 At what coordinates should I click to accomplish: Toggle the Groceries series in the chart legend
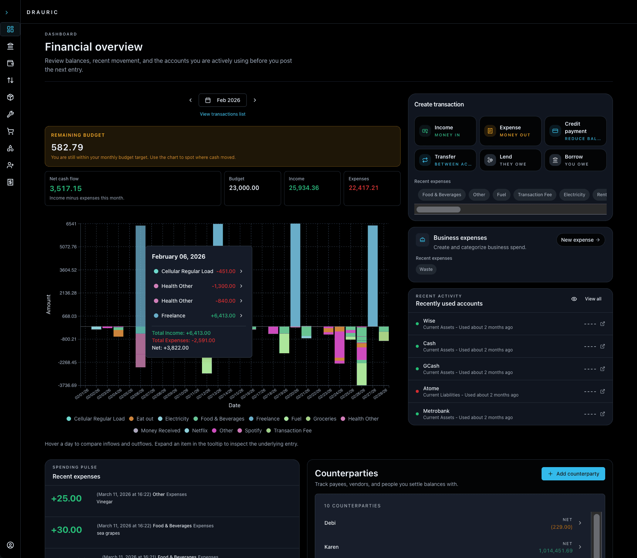point(321,419)
